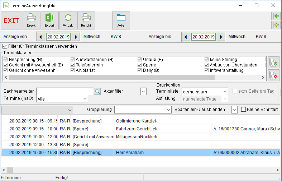Click '5 Termine' status bar entry
Screen dimensions: 282x181
coord(11,178)
